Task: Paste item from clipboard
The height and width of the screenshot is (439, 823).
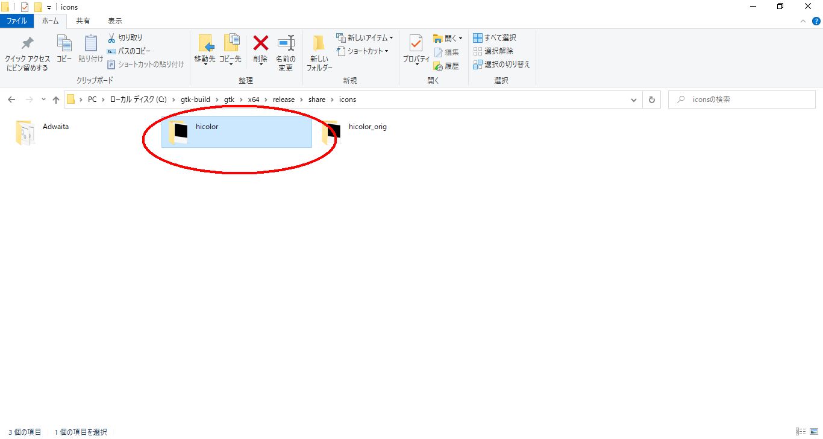Action: 90,51
